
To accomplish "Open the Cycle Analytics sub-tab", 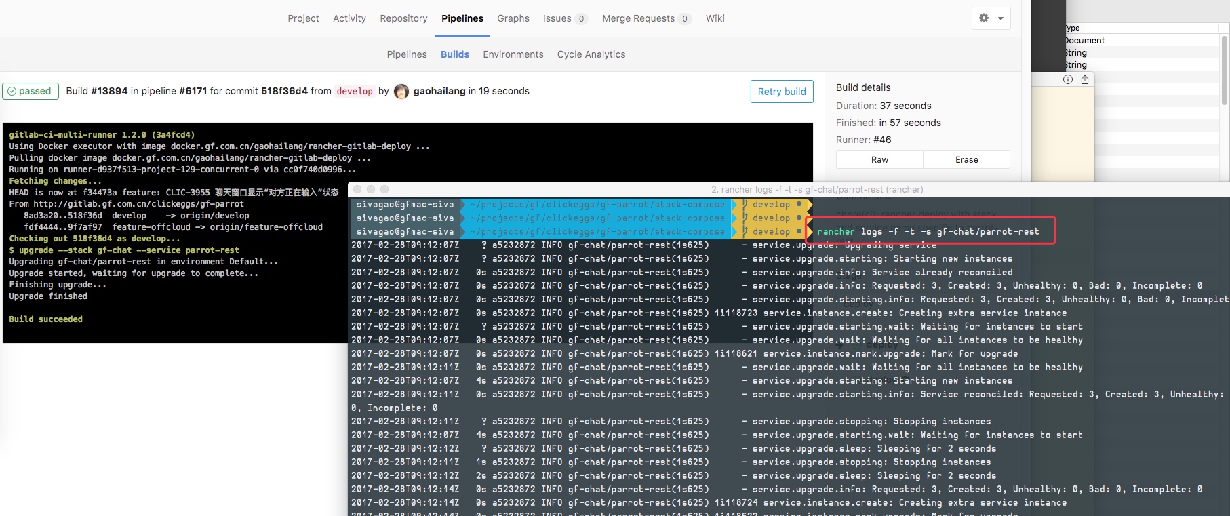I will click(x=591, y=54).
